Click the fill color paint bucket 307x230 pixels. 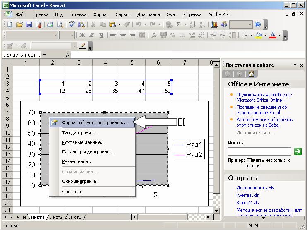259,35
